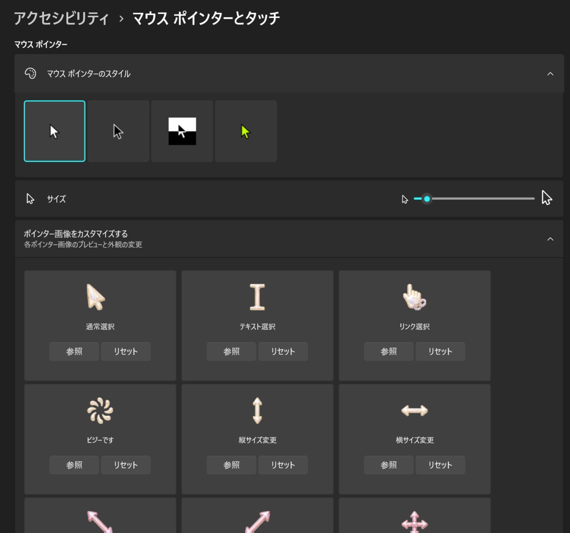Viewport: 570px width, 533px height.
Task: Click 参照 under 通常選択
Action: tap(74, 351)
